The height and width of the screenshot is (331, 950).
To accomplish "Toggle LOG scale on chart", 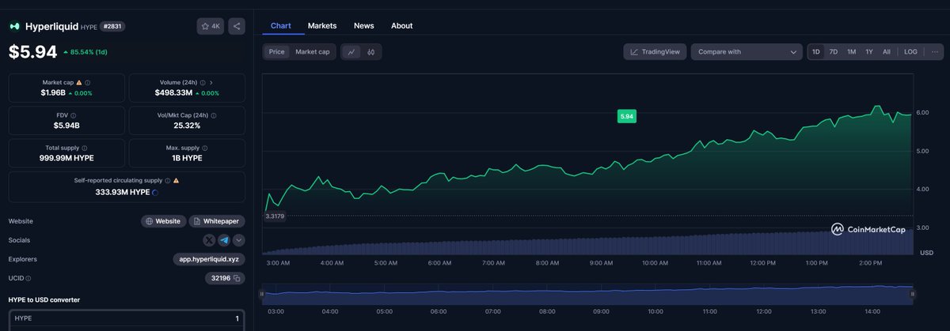I will click(x=910, y=52).
